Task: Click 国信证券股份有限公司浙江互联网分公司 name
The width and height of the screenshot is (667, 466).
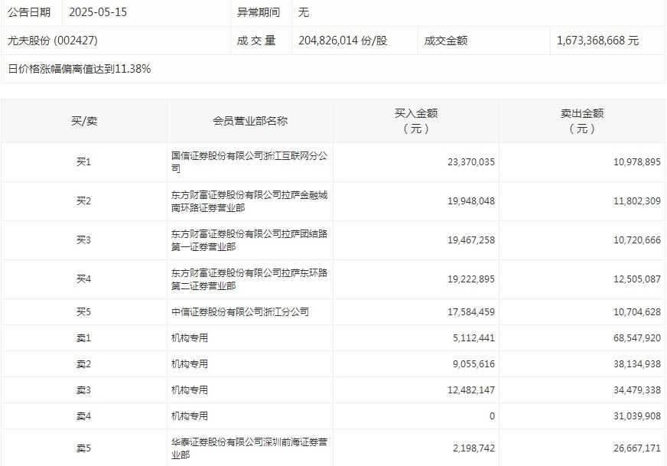Action: click(x=249, y=162)
